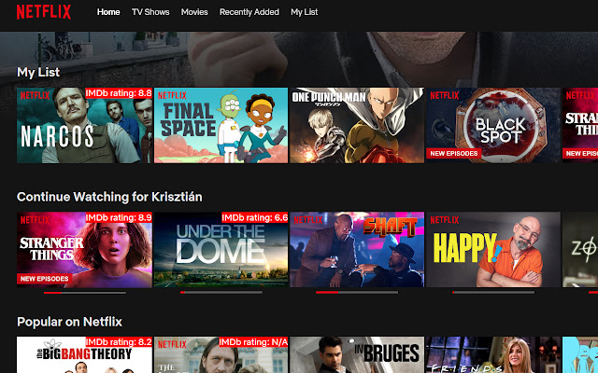
Task: Open Continue Watching for Krisztián heading
Action: [x=109, y=197]
